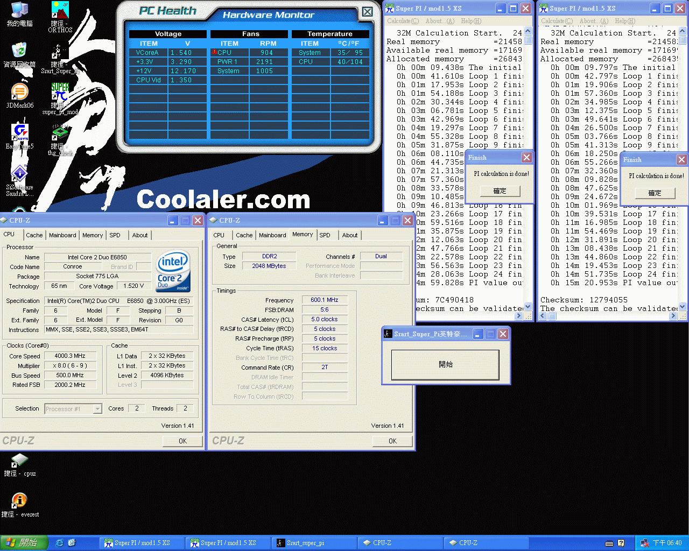Select the thg_clock desktop shortcut
Screen dimensions: 689x551
(x=60, y=140)
